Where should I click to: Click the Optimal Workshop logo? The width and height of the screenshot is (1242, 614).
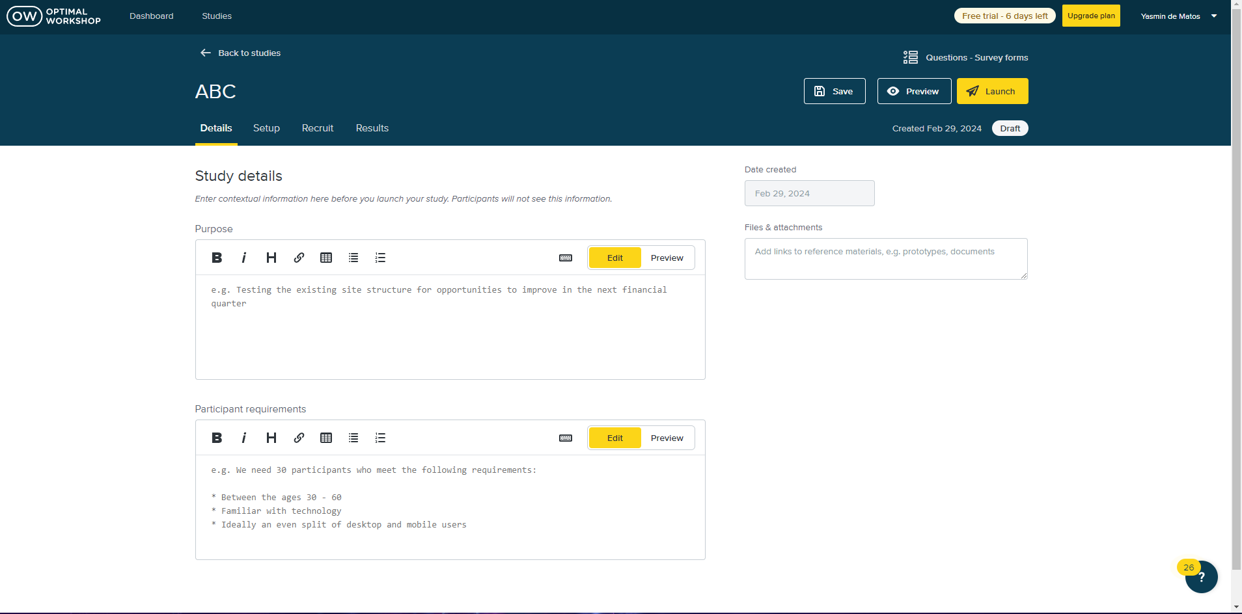(x=54, y=16)
